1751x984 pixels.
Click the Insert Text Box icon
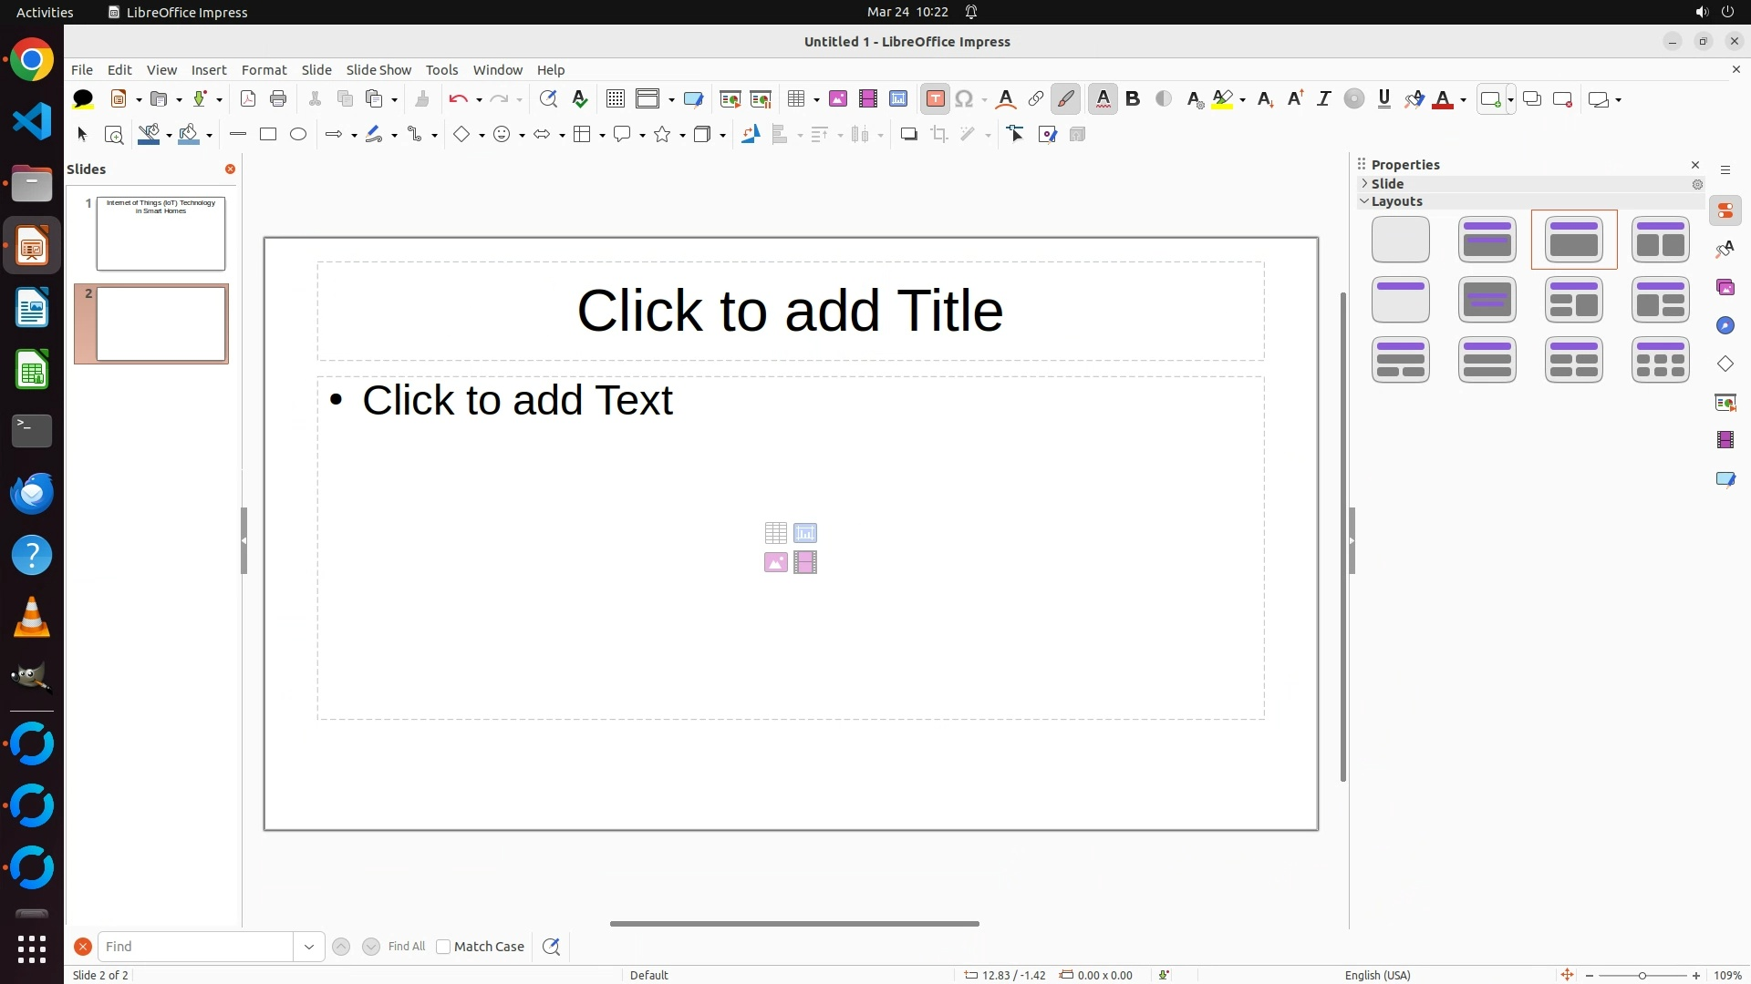click(x=935, y=99)
